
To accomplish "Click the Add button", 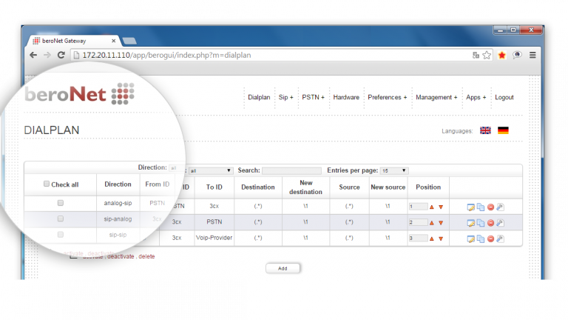I will coord(283,268).
